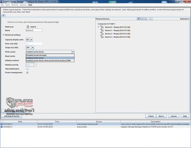Select event row with 03:50:12 PM CEST
This screenshot has height=148, width=191.
(x=95, y=127)
